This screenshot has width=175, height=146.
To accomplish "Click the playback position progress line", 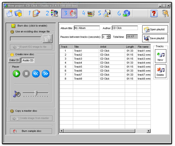I will click(32, 84).
